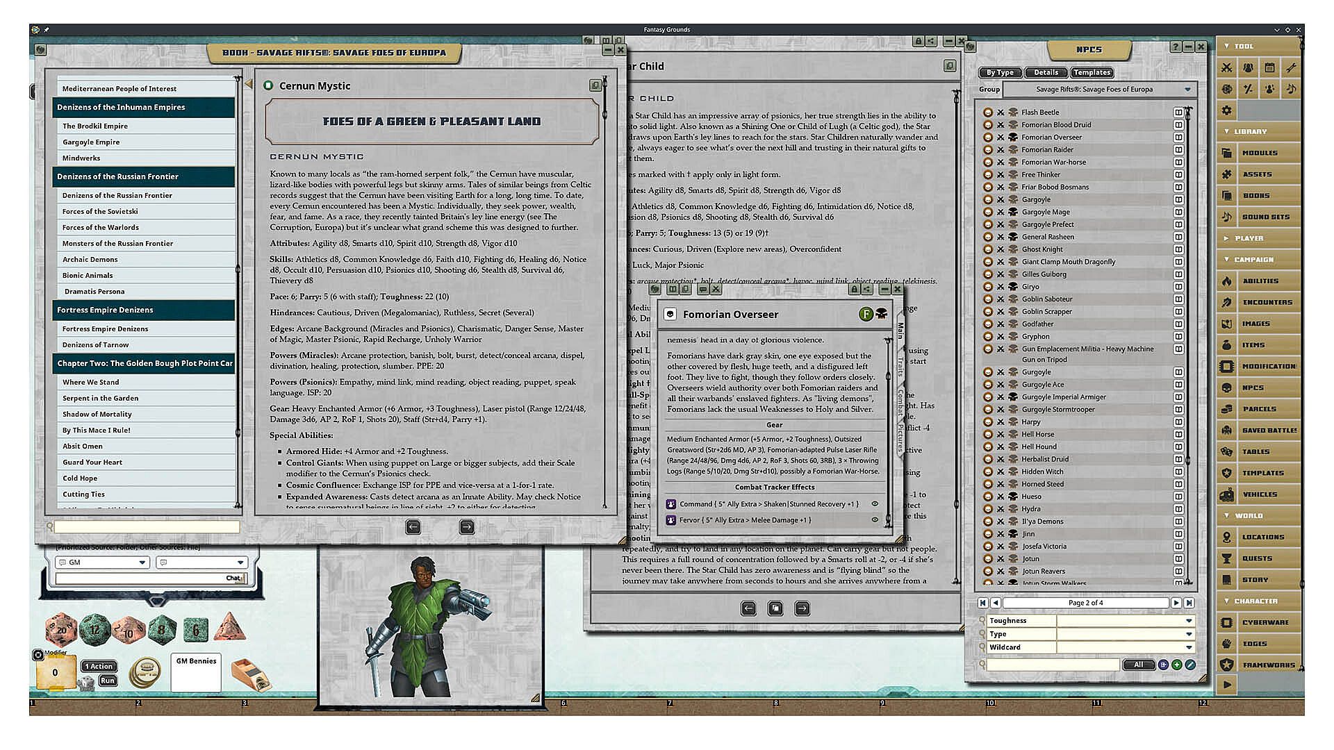Viewport: 1334px width, 750px height.
Task: Open the Encounters axe icon
Action: point(1227,302)
